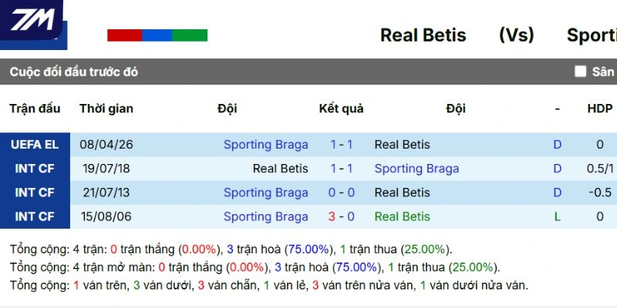Open Sporting Braga link in 08/04/26 row
The image size is (617, 308).
click(265, 145)
